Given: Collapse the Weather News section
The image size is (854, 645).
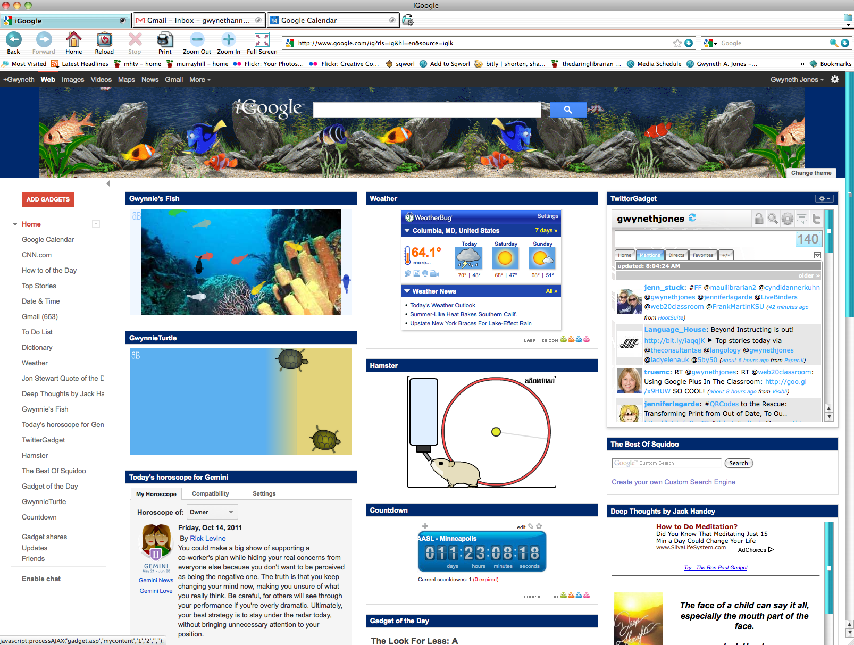Looking at the screenshot, I should [x=407, y=291].
